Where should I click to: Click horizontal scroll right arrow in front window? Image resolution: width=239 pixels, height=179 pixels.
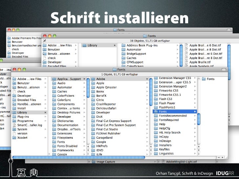[x=223, y=157]
